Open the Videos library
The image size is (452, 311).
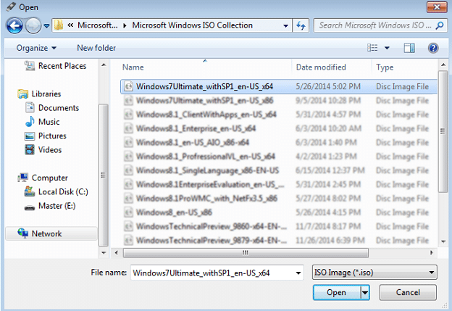click(x=43, y=150)
